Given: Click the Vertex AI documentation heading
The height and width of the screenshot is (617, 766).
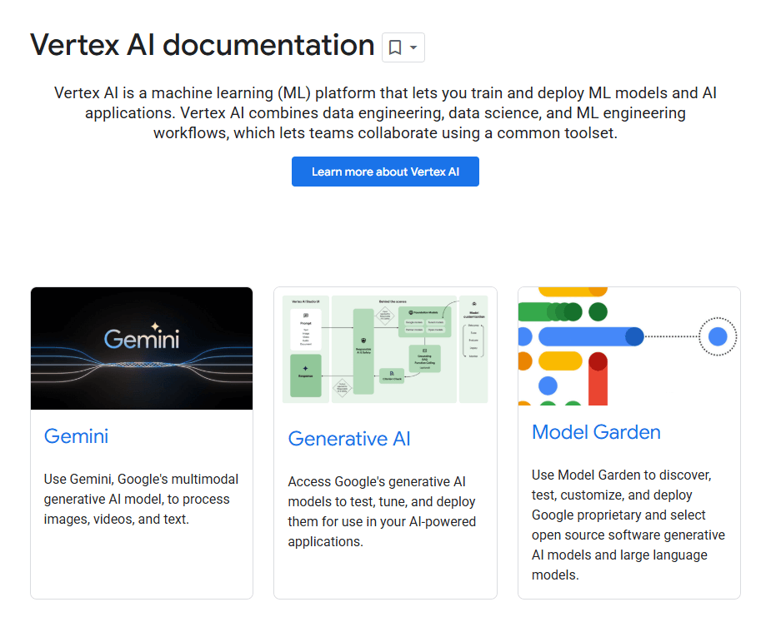Looking at the screenshot, I should tap(202, 45).
